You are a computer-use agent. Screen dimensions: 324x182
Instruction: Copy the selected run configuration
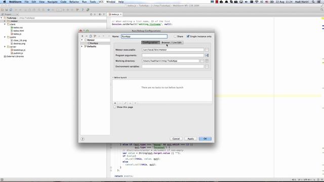point(91,36)
